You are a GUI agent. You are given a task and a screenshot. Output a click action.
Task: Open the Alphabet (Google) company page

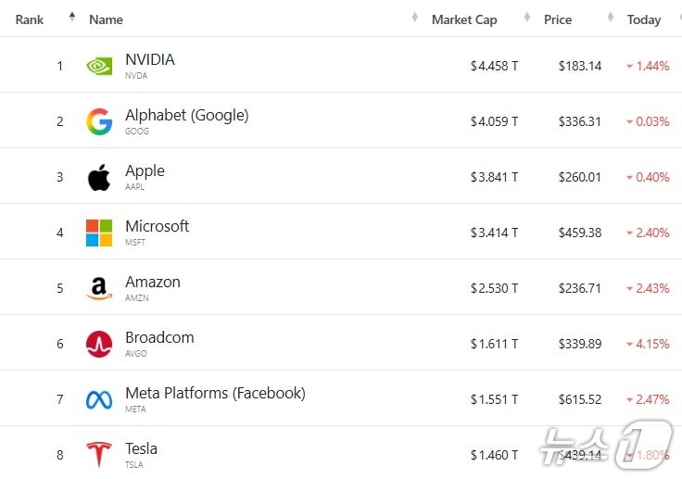[x=186, y=115]
